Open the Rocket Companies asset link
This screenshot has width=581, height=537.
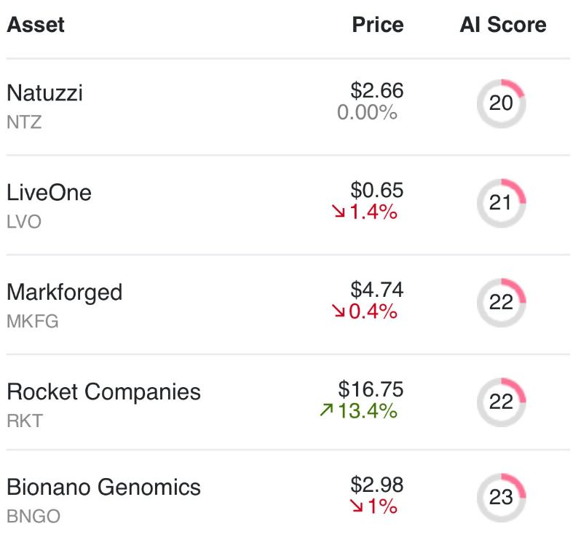pos(103,391)
